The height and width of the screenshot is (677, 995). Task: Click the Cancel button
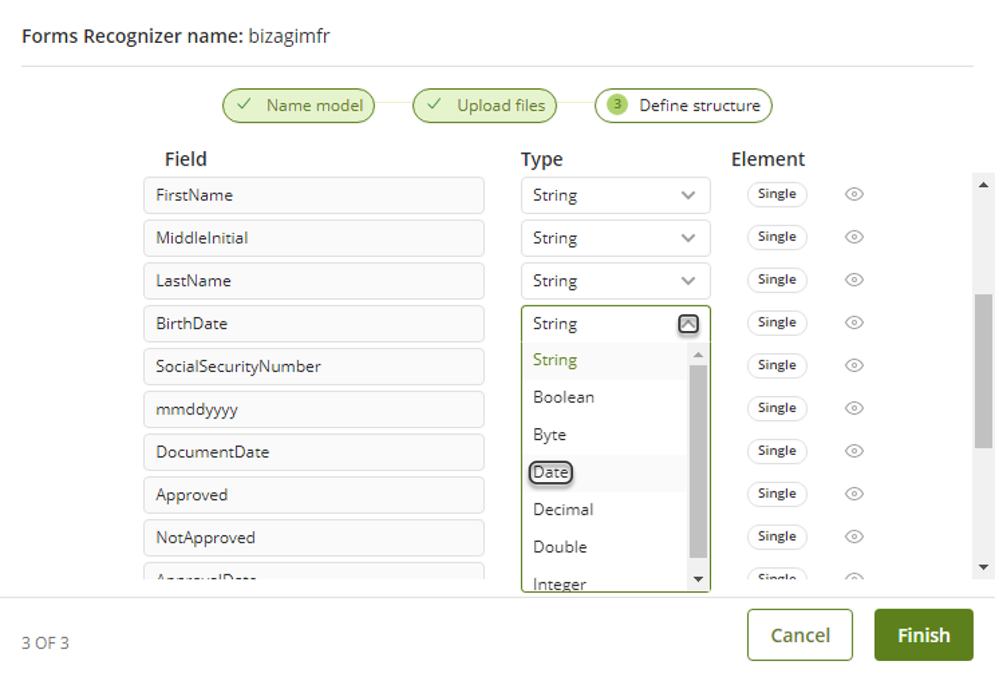[x=800, y=635]
